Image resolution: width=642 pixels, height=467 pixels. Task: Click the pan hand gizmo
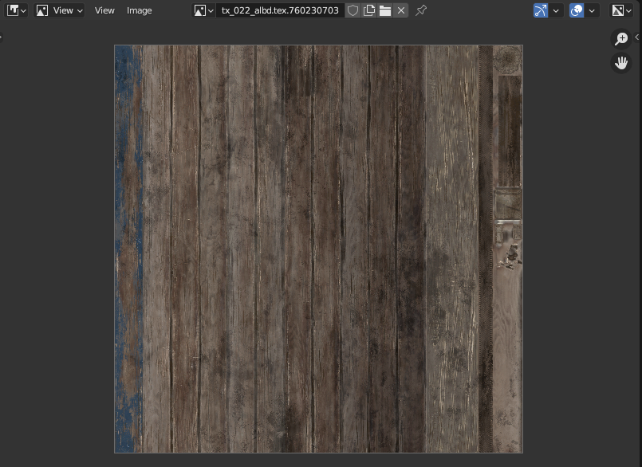(621, 63)
